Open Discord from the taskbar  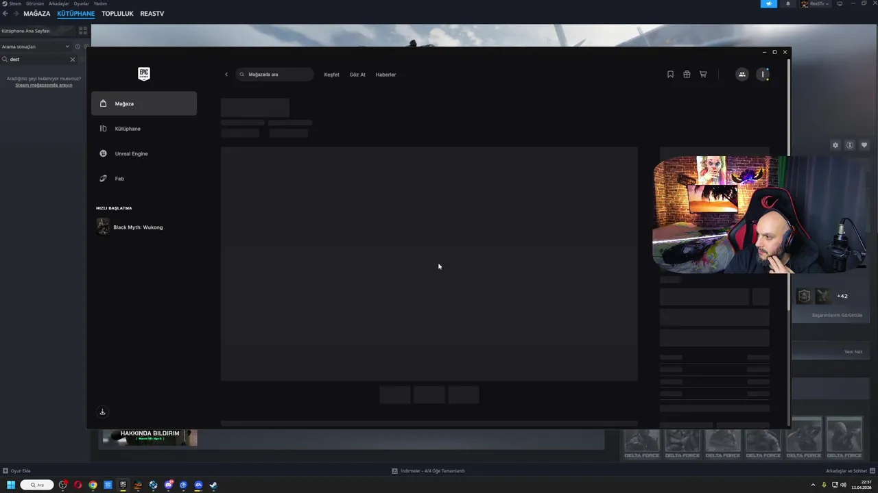pyautogui.click(x=168, y=485)
